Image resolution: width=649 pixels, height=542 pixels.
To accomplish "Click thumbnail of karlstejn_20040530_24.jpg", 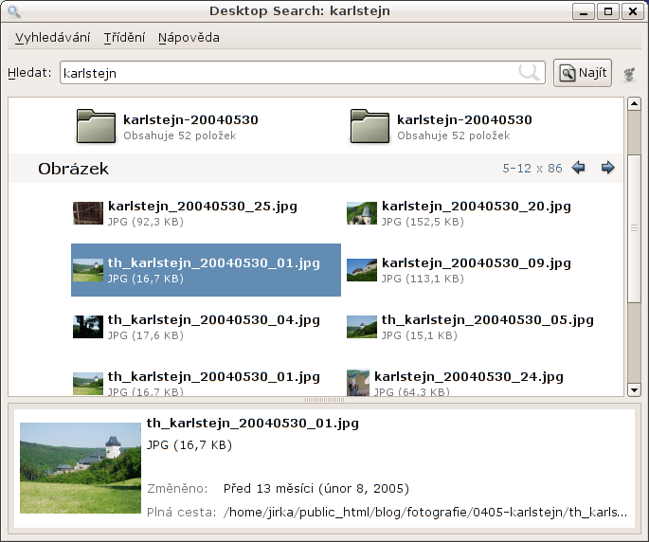I will 358,383.
